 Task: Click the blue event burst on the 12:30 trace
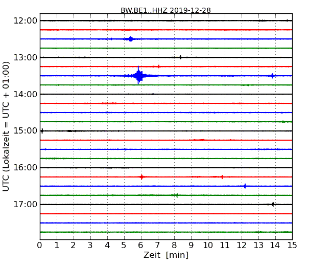[131, 39]
